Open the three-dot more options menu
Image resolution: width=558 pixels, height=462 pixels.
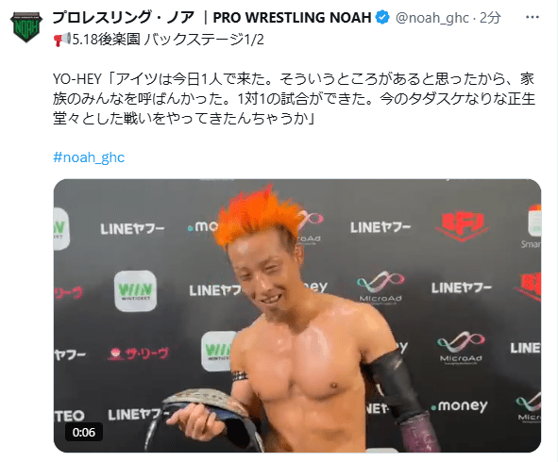tap(532, 17)
